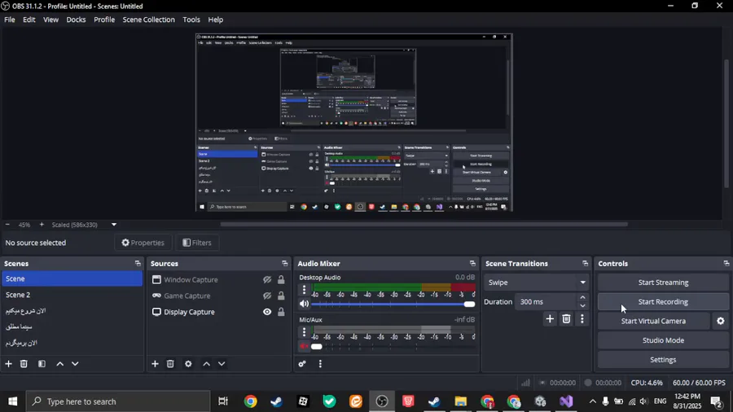The width and height of the screenshot is (733, 412).
Task: Open source properties gear in Sources toolbar
Action: (188, 363)
